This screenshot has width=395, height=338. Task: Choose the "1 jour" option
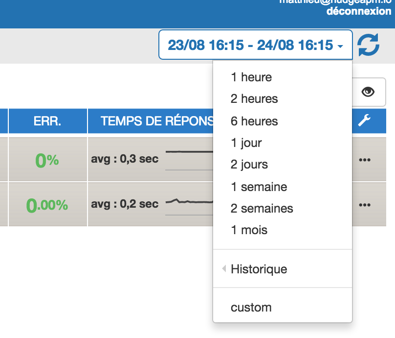[x=246, y=143]
